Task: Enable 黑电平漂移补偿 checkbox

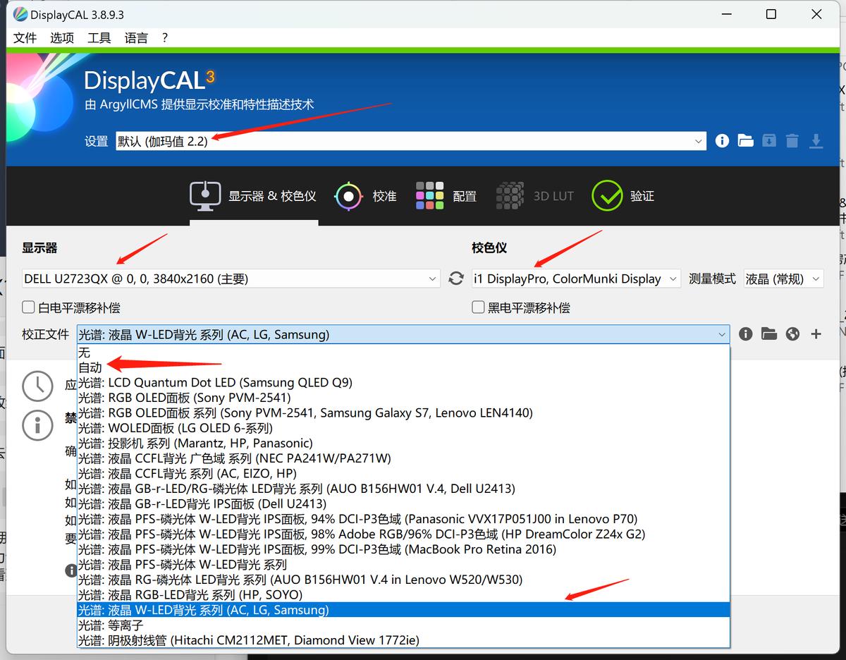Action: [x=479, y=307]
